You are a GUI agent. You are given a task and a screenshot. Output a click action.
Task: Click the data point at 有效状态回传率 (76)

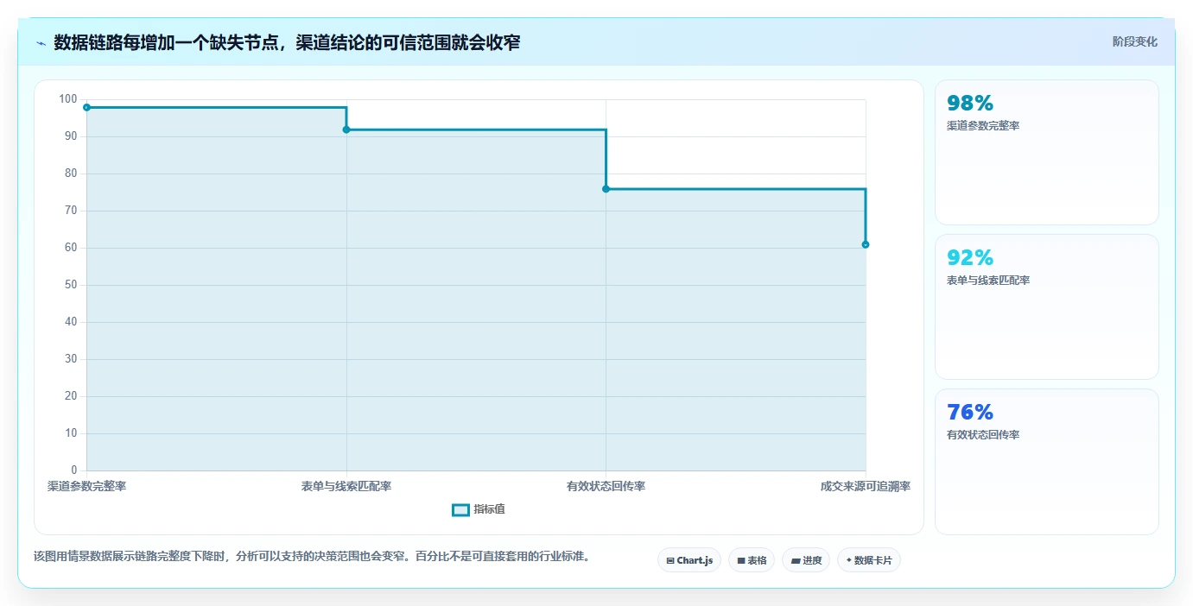tap(606, 189)
